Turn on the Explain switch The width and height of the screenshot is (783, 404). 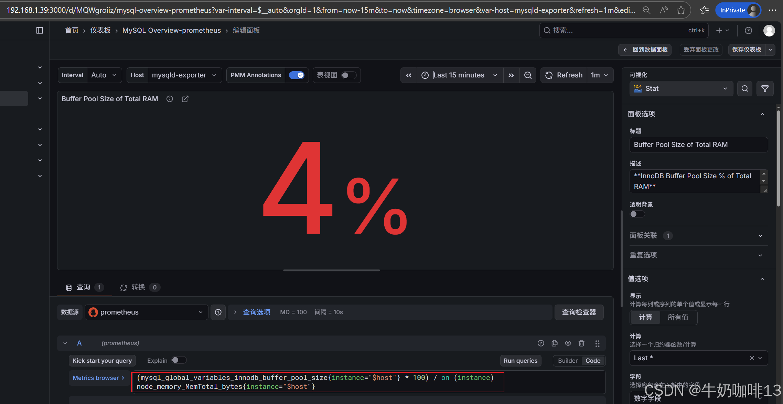click(x=179, y=360)
